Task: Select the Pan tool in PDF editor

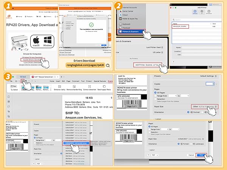Action: (13, 87)
